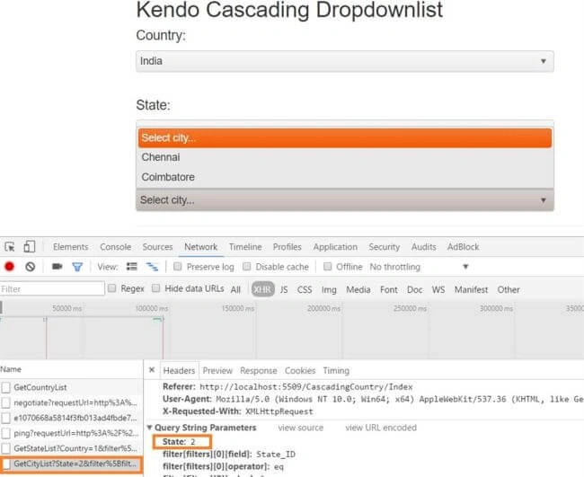Check the Disable cache option
Viewport: 584px width, 477px height.
click(246, 266)
